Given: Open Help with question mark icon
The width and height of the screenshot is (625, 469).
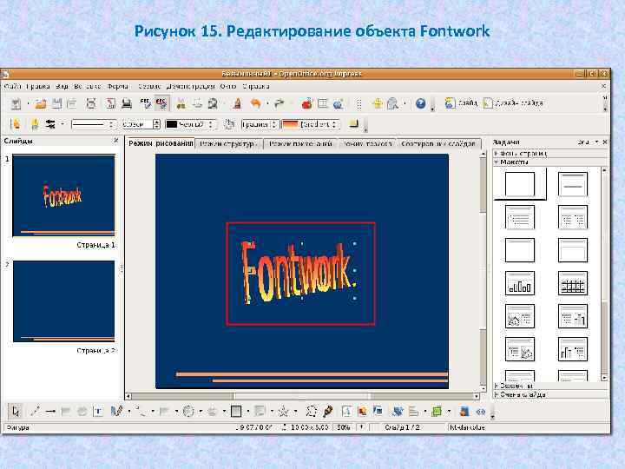Looking at the screenshot, I should click(x=420, y=103).
